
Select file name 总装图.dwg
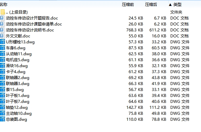tap(17, 119)
